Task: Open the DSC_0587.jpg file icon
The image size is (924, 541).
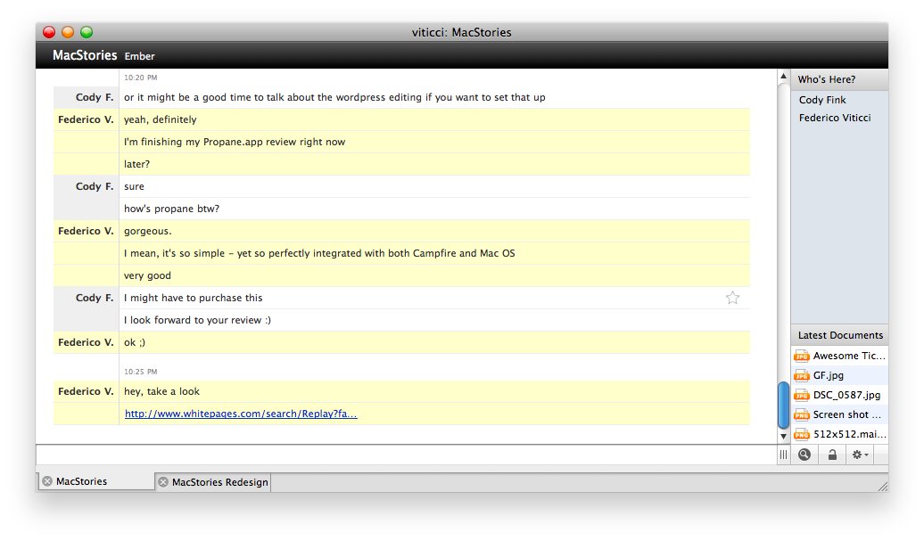Action: (x=802, y=395)
